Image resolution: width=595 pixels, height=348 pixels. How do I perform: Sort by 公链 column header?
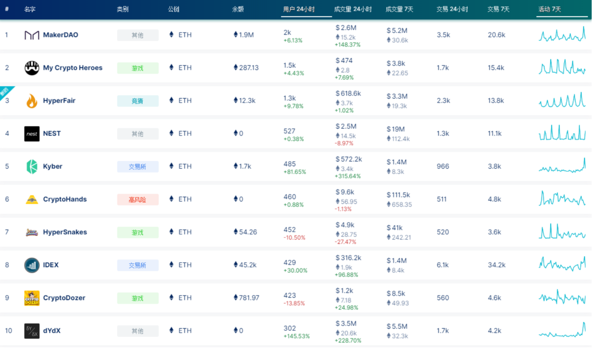(x=174, y=9)
